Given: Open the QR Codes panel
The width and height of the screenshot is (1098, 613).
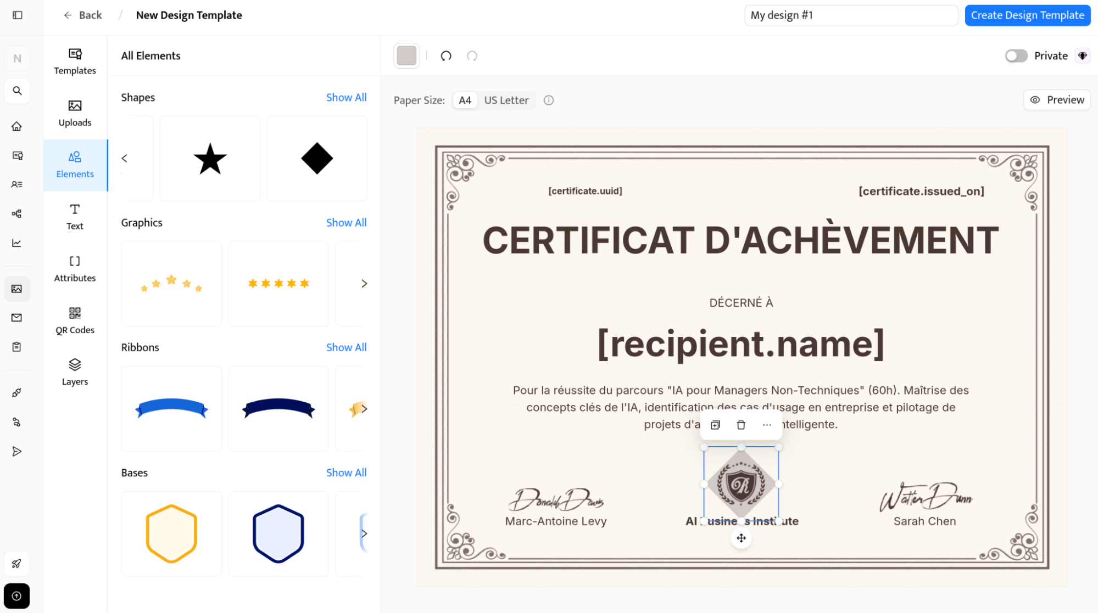Looking at the screenshot, I should (x=75, y=321).
